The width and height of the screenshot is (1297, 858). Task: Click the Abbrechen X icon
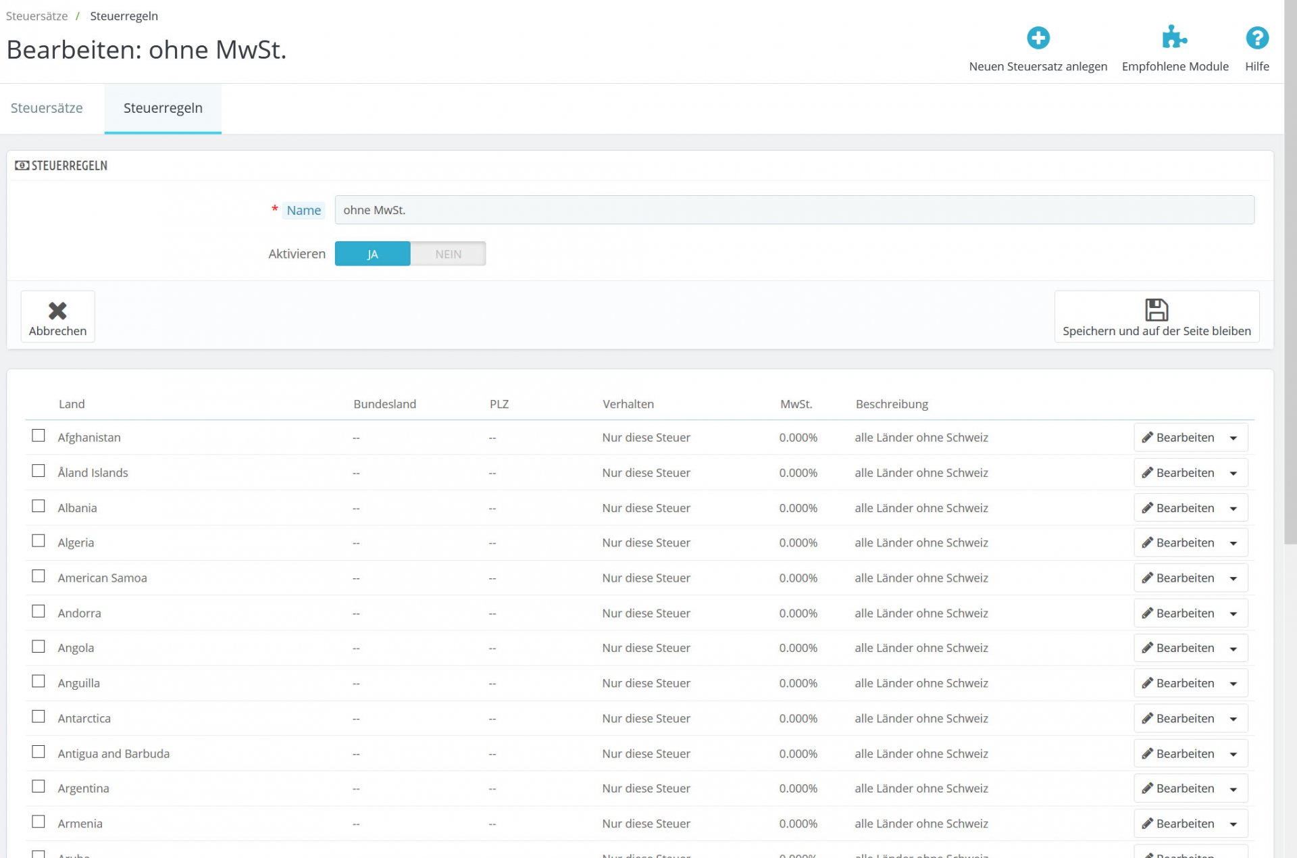point(57,311)
